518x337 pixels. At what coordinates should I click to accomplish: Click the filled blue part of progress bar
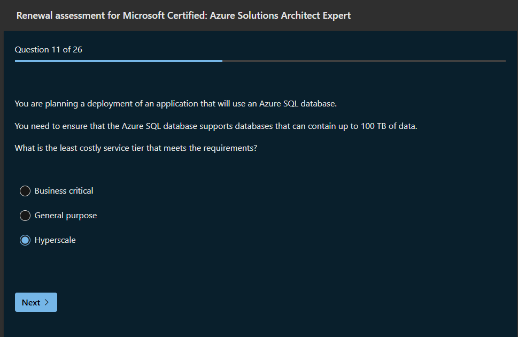[x=118, y=61]
